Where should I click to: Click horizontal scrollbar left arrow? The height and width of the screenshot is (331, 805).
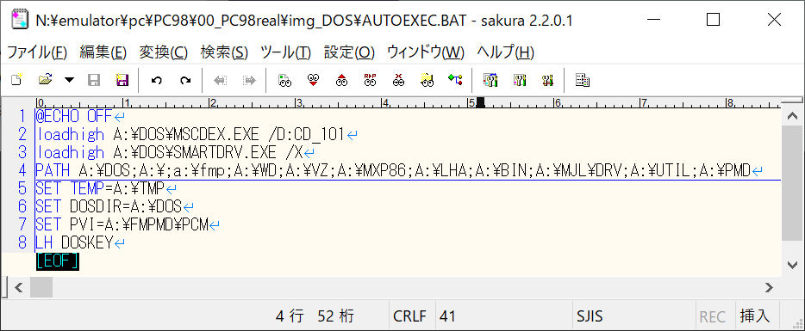18,287
